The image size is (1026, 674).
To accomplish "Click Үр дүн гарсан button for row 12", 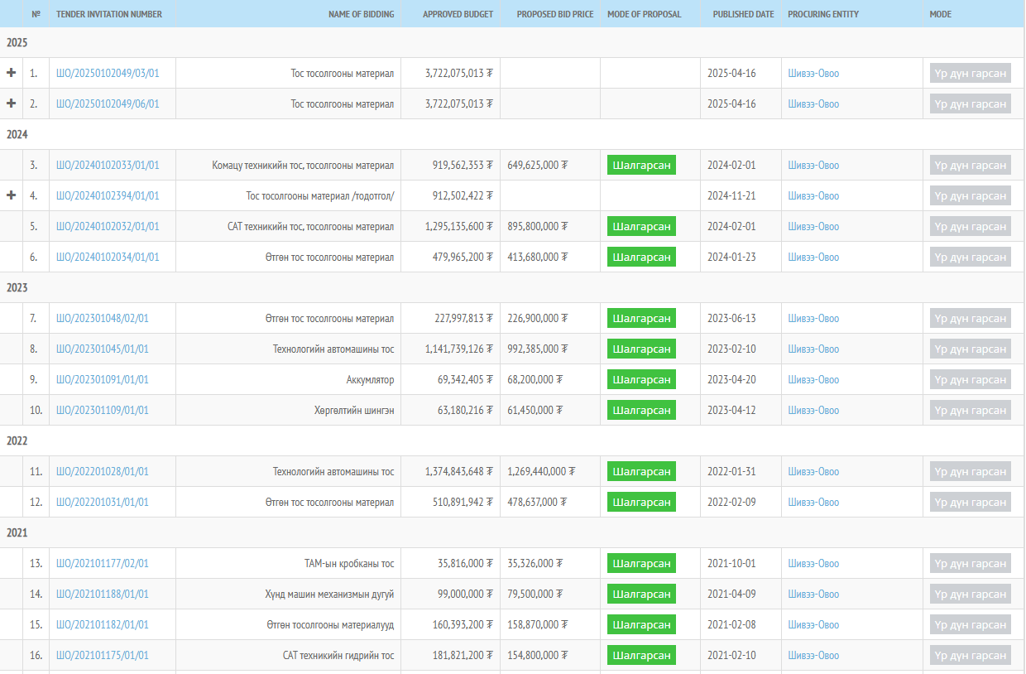I will point(970,503).
